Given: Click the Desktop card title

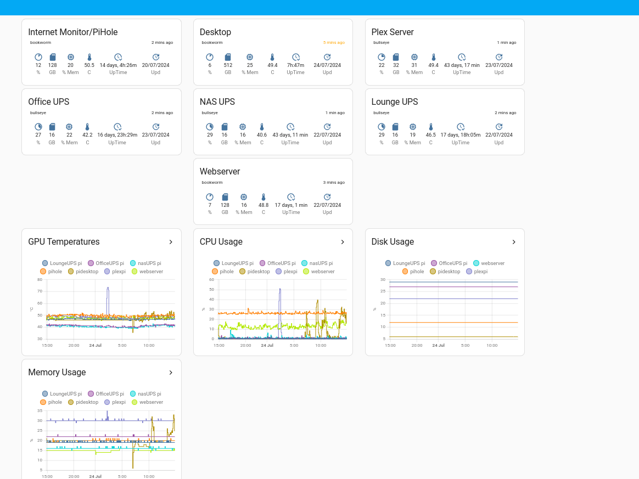Looking at the screenshot, I should tap(215, 32).
